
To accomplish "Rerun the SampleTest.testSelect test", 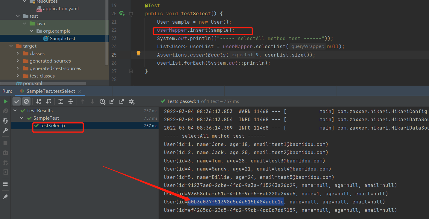I will pyautogui.click(x=5, y=101).
